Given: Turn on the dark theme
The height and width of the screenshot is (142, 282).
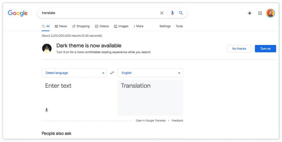Looking at the screenshot, I should pos(265,49).
